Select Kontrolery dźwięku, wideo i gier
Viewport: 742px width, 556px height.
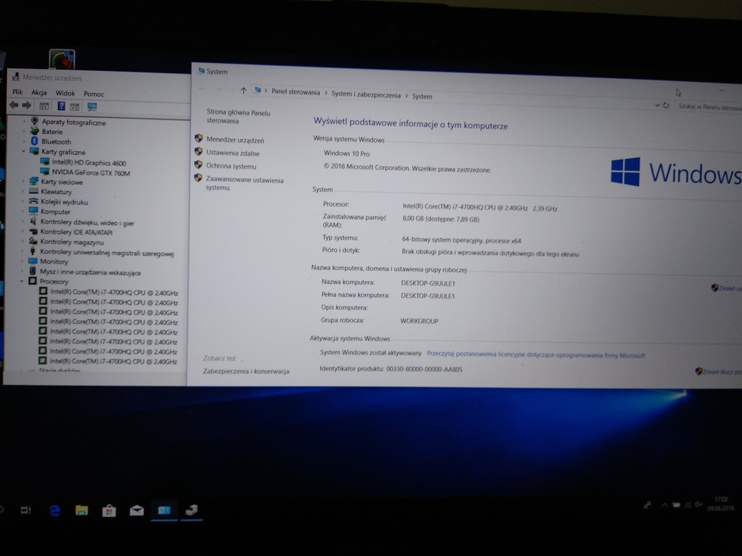click(x=87, y=222)
